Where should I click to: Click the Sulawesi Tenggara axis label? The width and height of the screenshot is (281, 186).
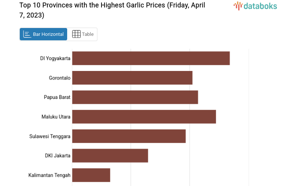point(50,136)
